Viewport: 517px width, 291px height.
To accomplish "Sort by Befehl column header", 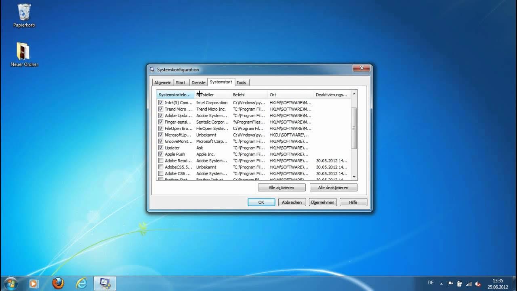I will coord(249,95).
